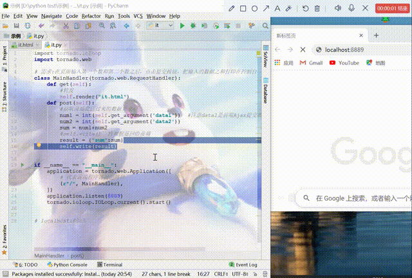Stop page loading in the browser
412x278 pixels.
click(302, 50)
